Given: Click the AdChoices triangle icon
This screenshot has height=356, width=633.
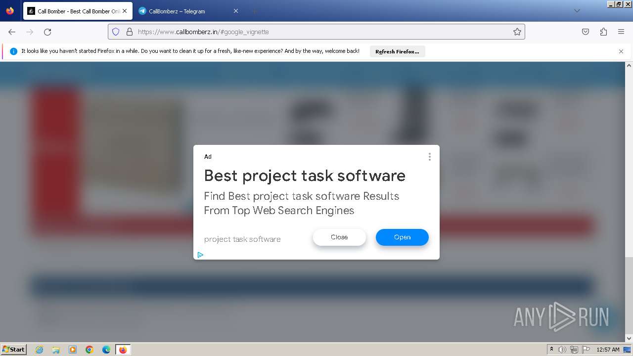Looking at the screenshot, I should (x=200, y=255).
